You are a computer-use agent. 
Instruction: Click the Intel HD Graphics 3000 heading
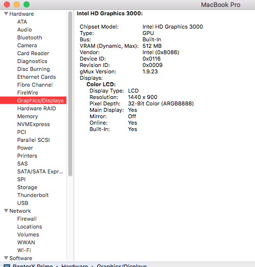click(110, 13)
